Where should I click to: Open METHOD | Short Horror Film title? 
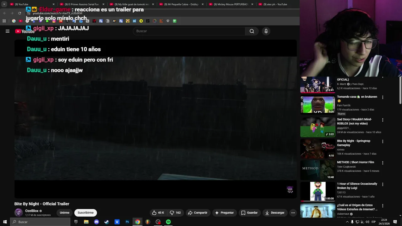[x=356, y=162]
